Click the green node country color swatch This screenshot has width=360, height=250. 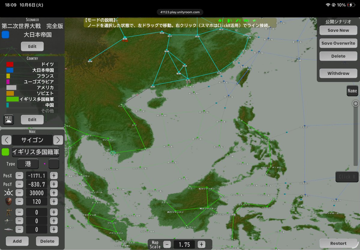click(5, 152)
